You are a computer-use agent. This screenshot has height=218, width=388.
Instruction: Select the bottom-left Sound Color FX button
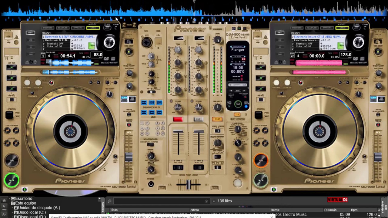tap(144, 113)
